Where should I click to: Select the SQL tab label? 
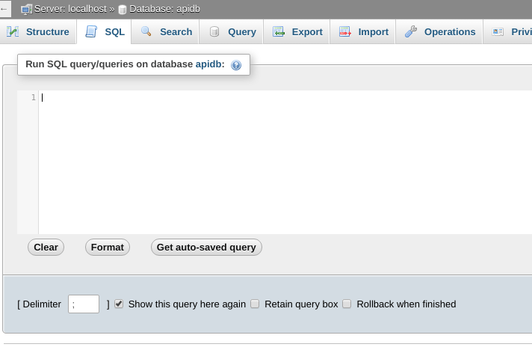[114, 32]
